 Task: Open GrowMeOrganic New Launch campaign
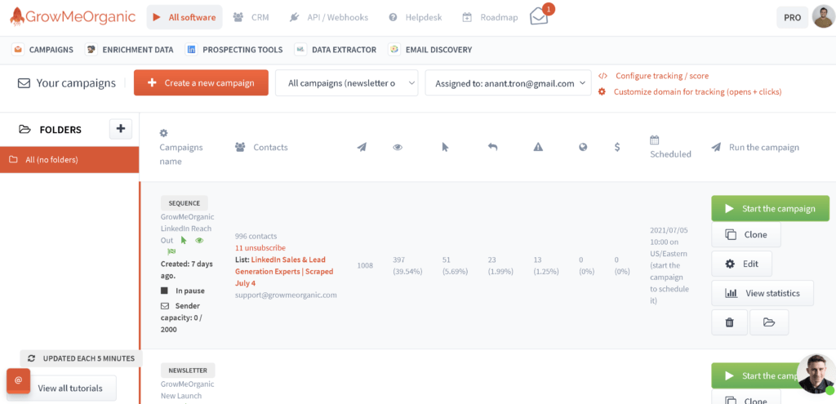[187, 390]
